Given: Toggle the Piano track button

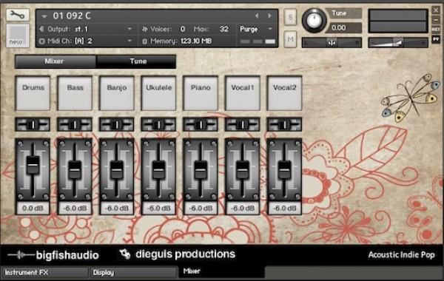Looking at the screenshot, I should tap(201, 93).
